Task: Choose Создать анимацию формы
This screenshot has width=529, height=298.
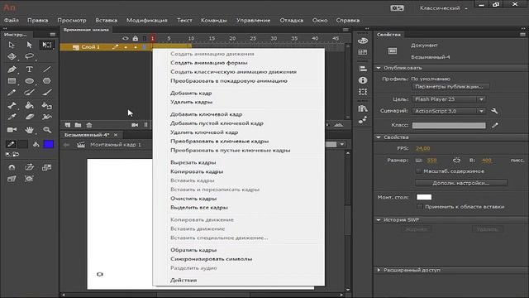Action: [x=209, y=63]
